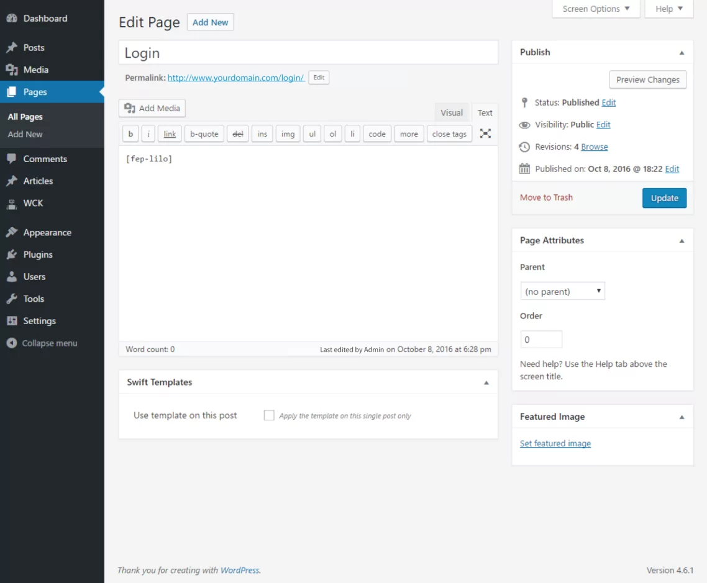Open Posts via the pushpin icon
707x583 pixels.
[11, 48]
